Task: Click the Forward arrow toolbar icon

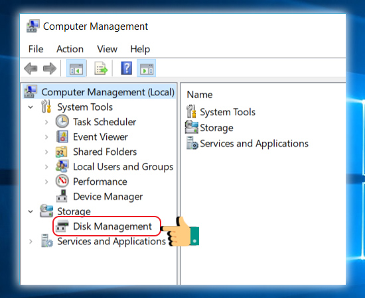Action: tap(50, 68)
